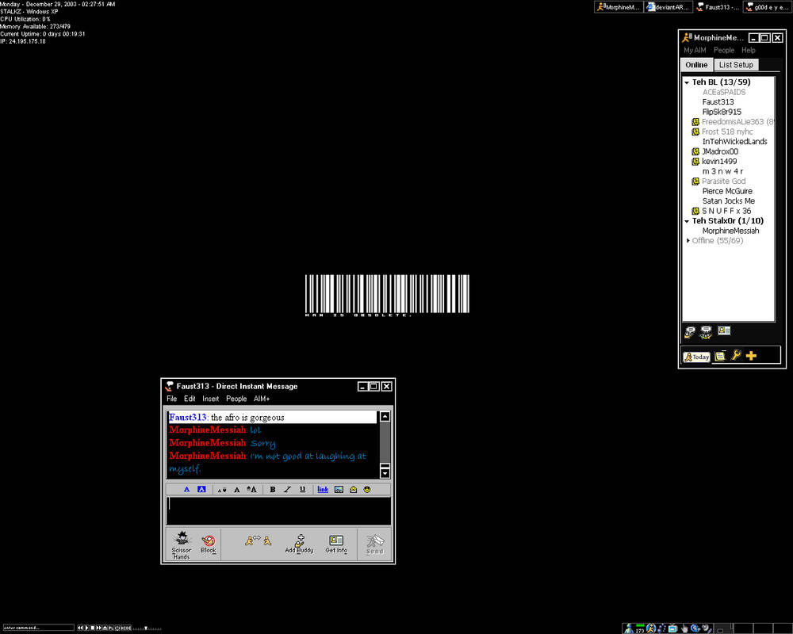Click away-note icon beside Frost 518 nyhc
Image resolution: width=793 pixels, height=634 pixels.
[696, 132]
